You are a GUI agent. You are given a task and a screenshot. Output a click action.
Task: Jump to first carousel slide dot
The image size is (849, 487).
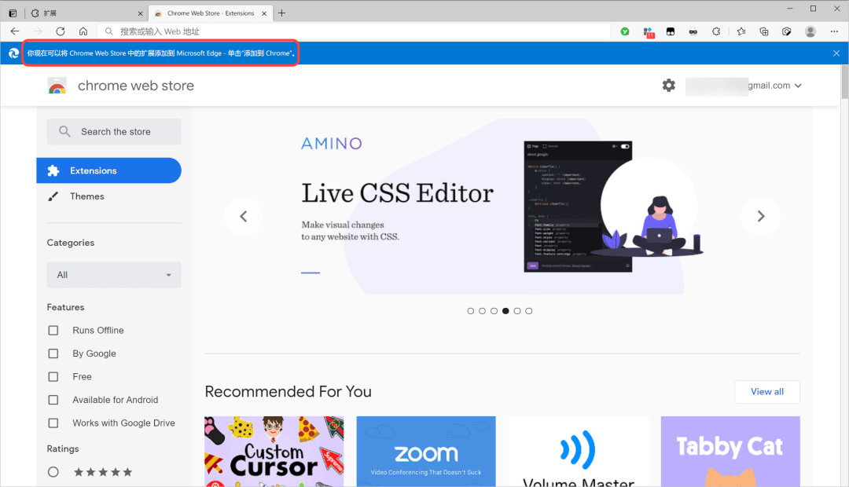(x=471, y=311)
